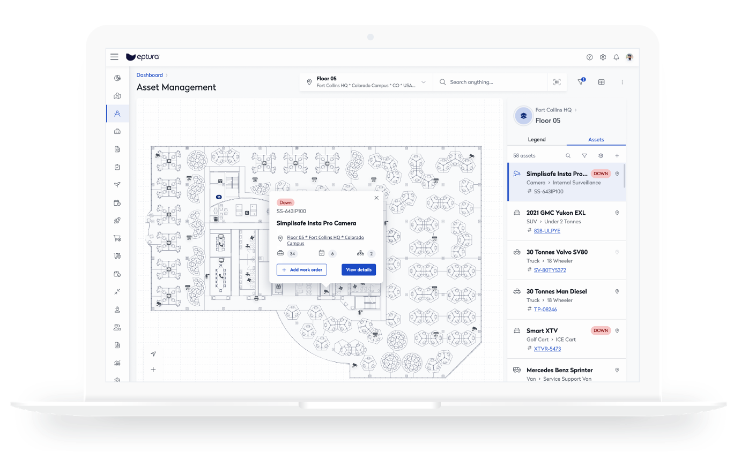Locate 30 Tonnes Man Diesel on map
This screenshot has height=452, width=741.
[x=617, y=291]
